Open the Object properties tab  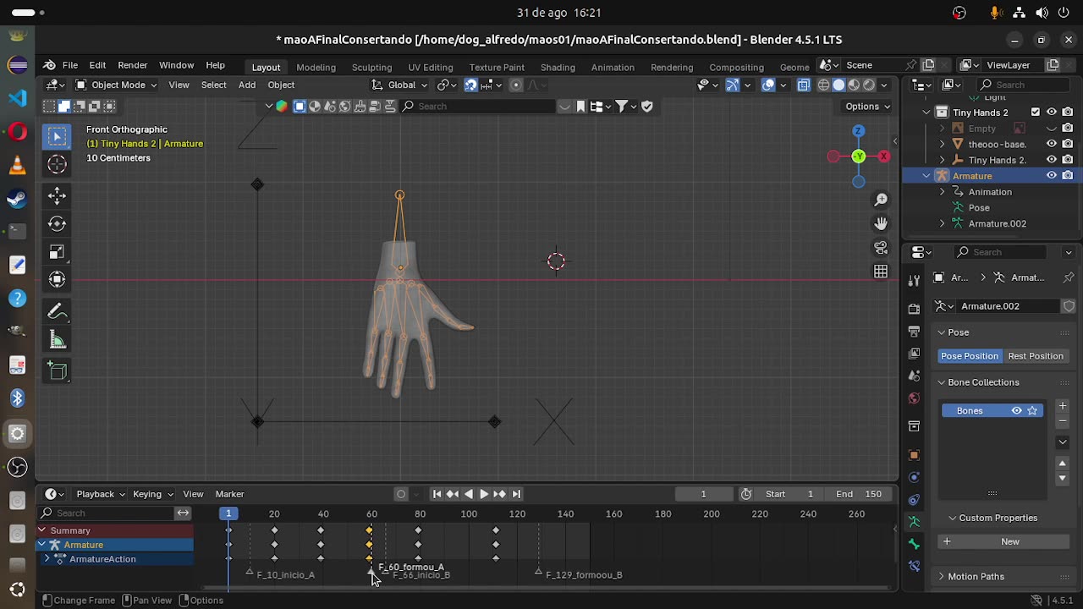[x=914, y=455]
